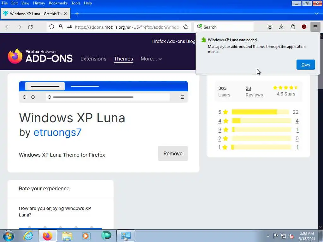Show hidden tray icons arrow

pyautogui.click(x=268, y=236)
